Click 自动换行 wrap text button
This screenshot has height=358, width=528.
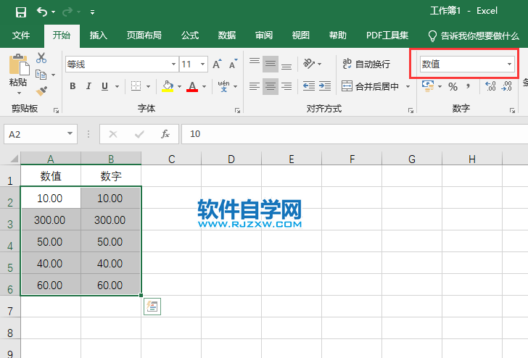366,64
